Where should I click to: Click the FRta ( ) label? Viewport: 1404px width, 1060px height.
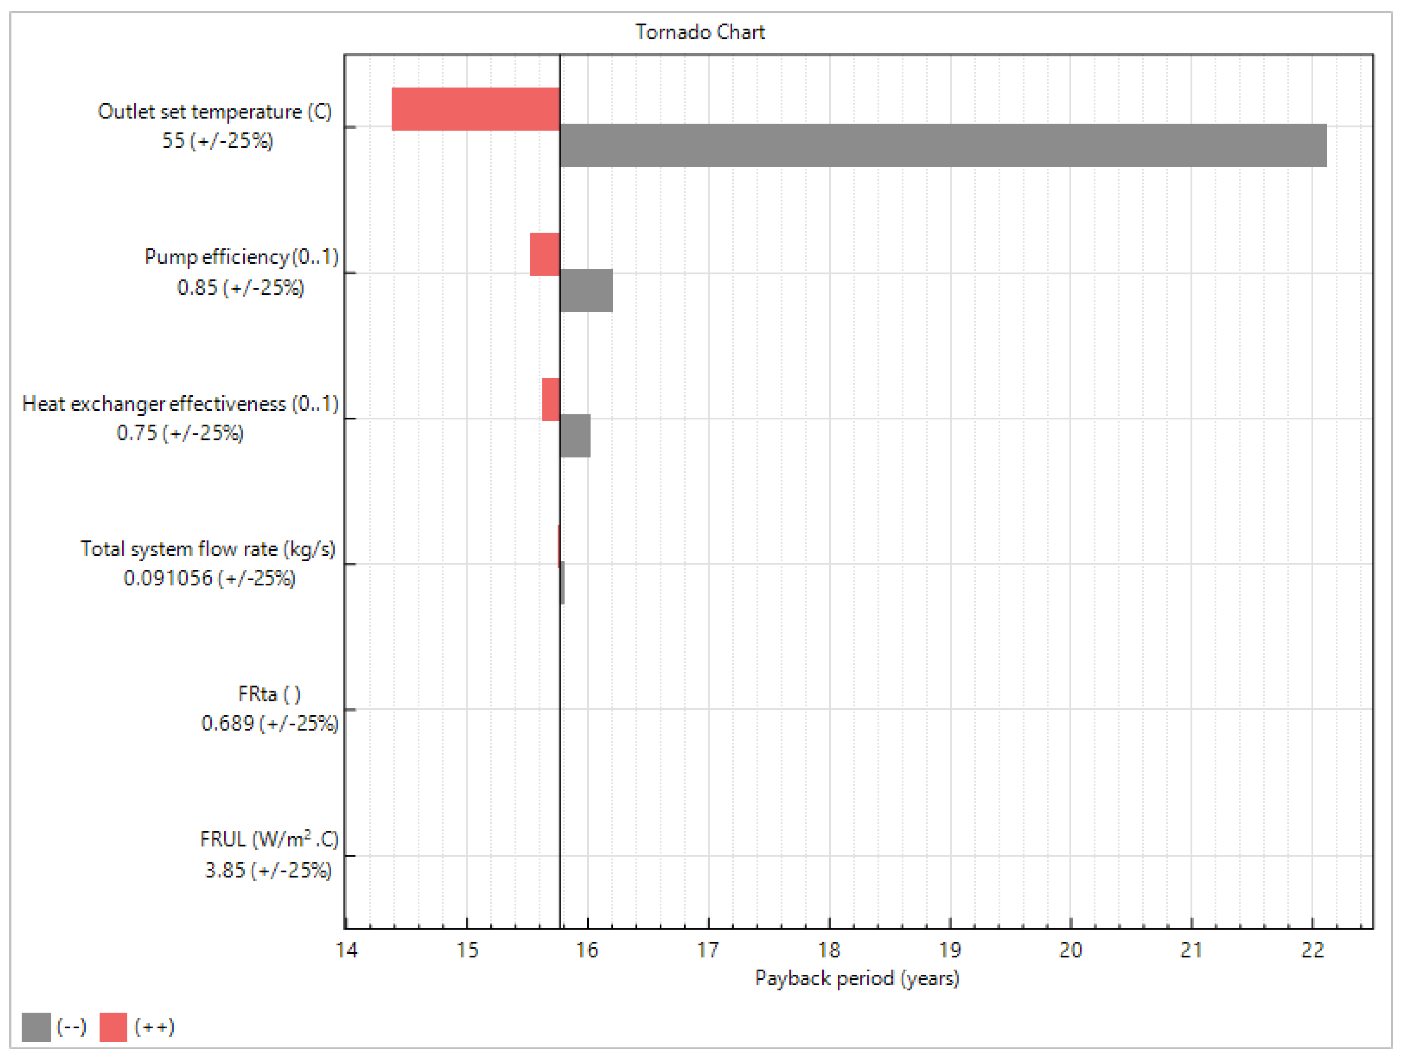pos(269,694)
